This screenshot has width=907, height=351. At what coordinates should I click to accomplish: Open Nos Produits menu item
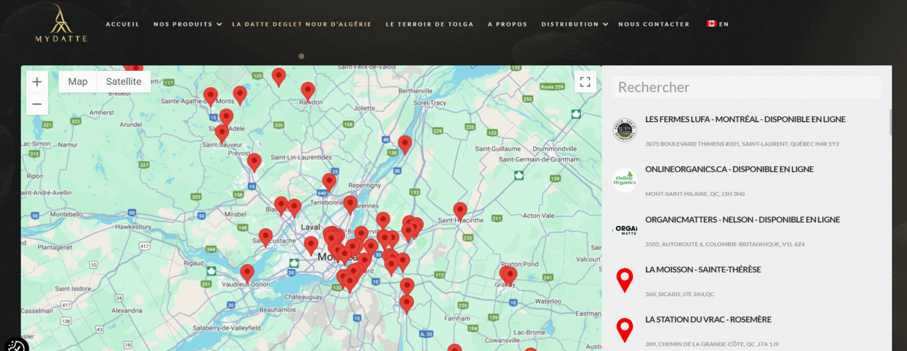(183, 24)
